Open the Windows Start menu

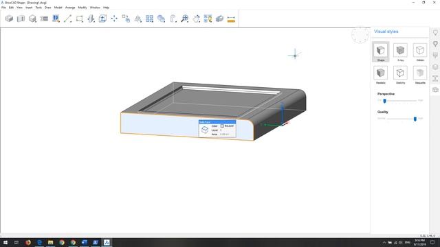click(5, 242)
